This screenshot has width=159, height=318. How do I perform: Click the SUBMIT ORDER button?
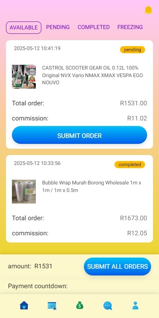[x=79, y=135]
